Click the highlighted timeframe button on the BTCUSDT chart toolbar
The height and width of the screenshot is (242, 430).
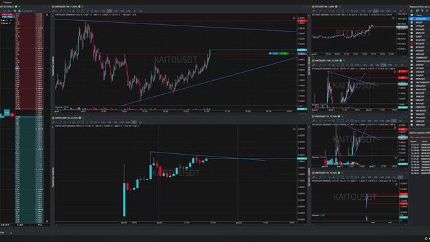click(376, 11)
